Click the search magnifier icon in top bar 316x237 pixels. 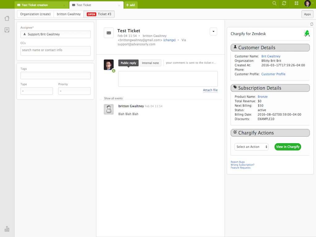[274, 3]
